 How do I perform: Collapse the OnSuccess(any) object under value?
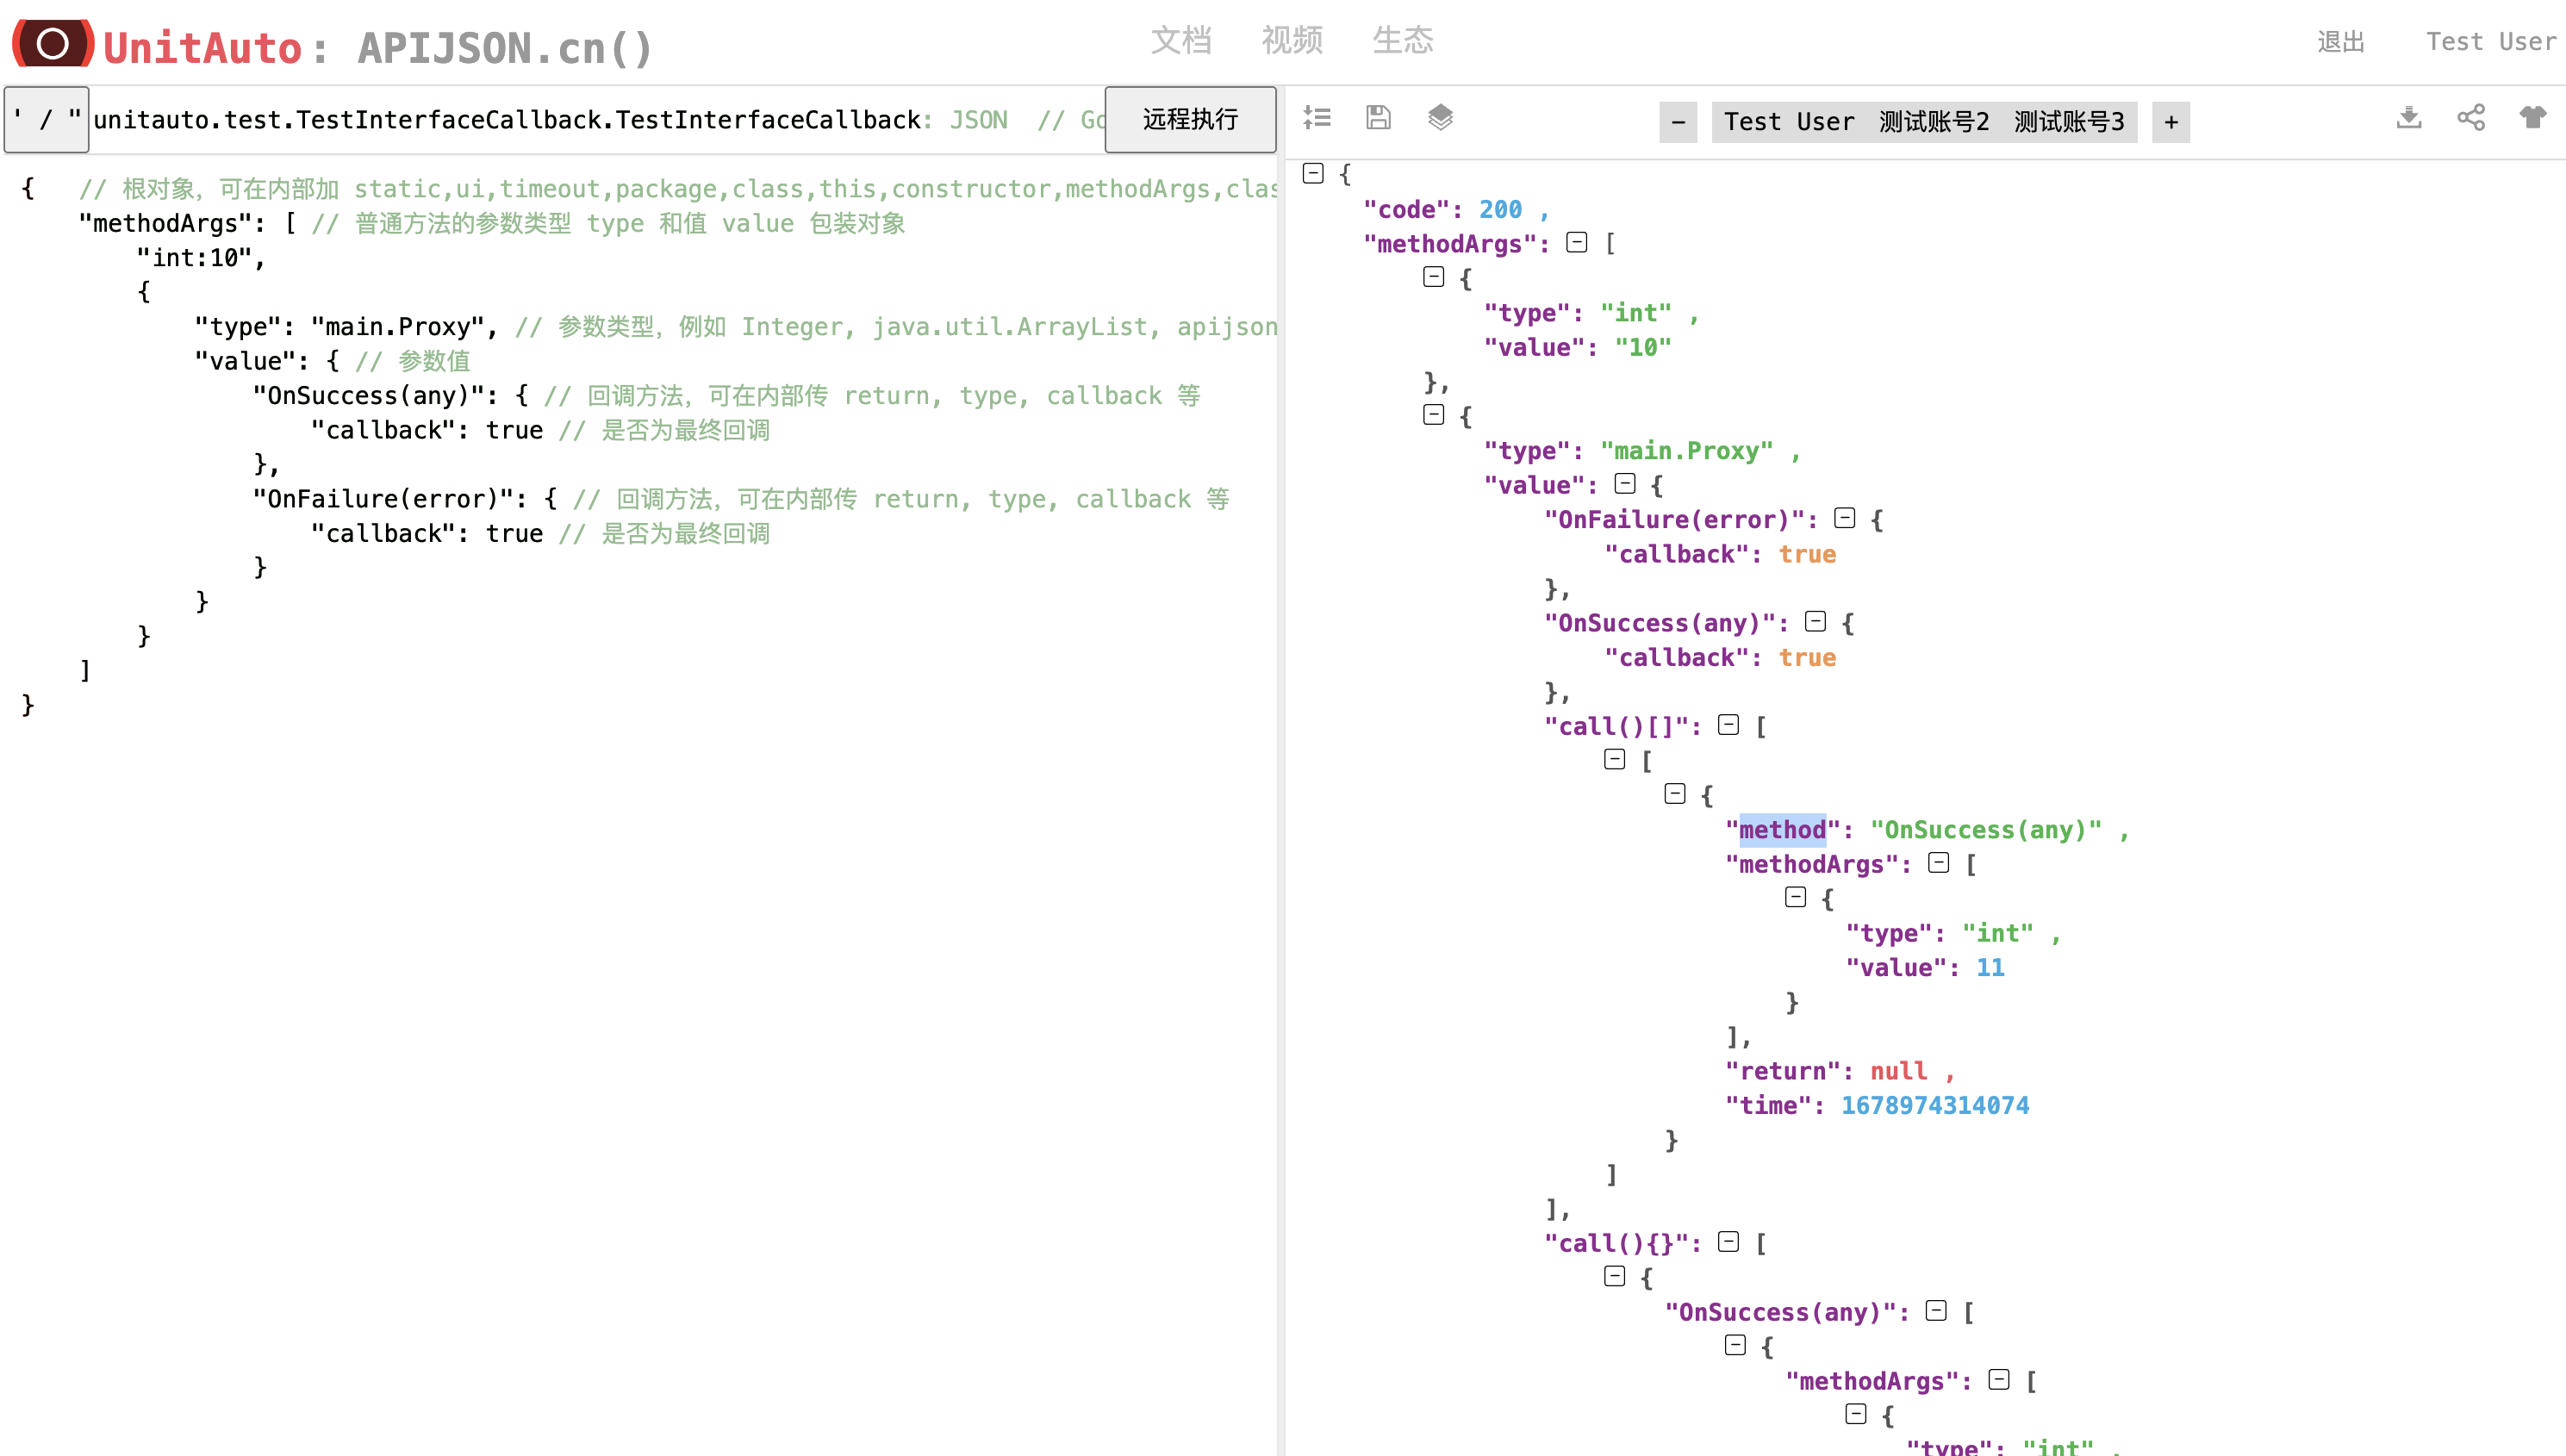click(1816, 622)
